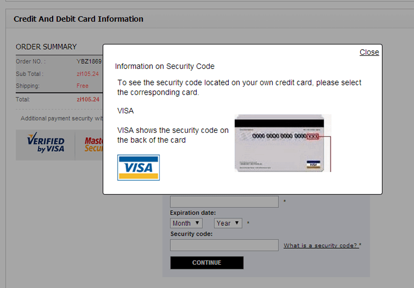Click the Verified by VISA logo
The width and height of the screenshot is (414, 288).
46,143
